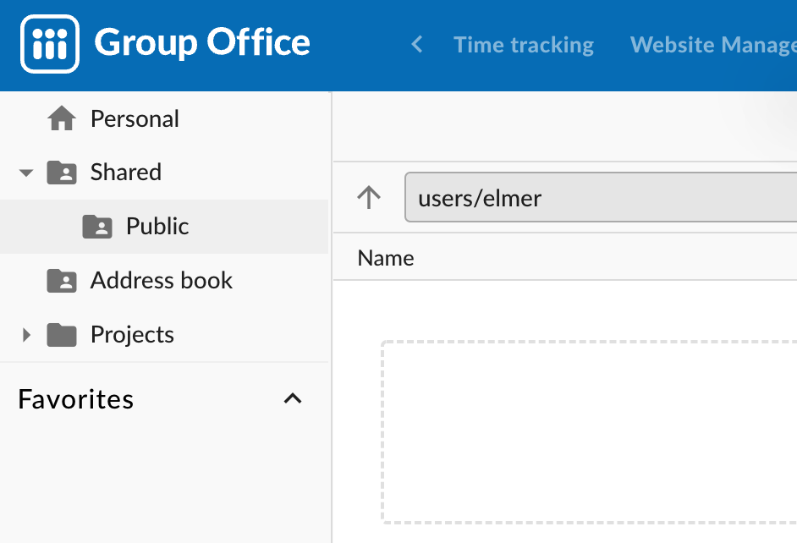Click the Public folder icon

97,226
